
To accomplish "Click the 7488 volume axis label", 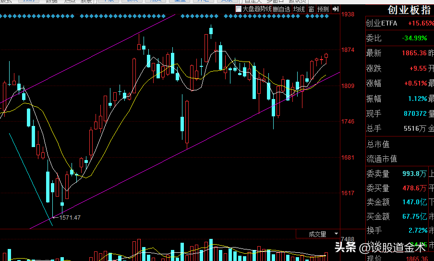I will coord(348,239).
